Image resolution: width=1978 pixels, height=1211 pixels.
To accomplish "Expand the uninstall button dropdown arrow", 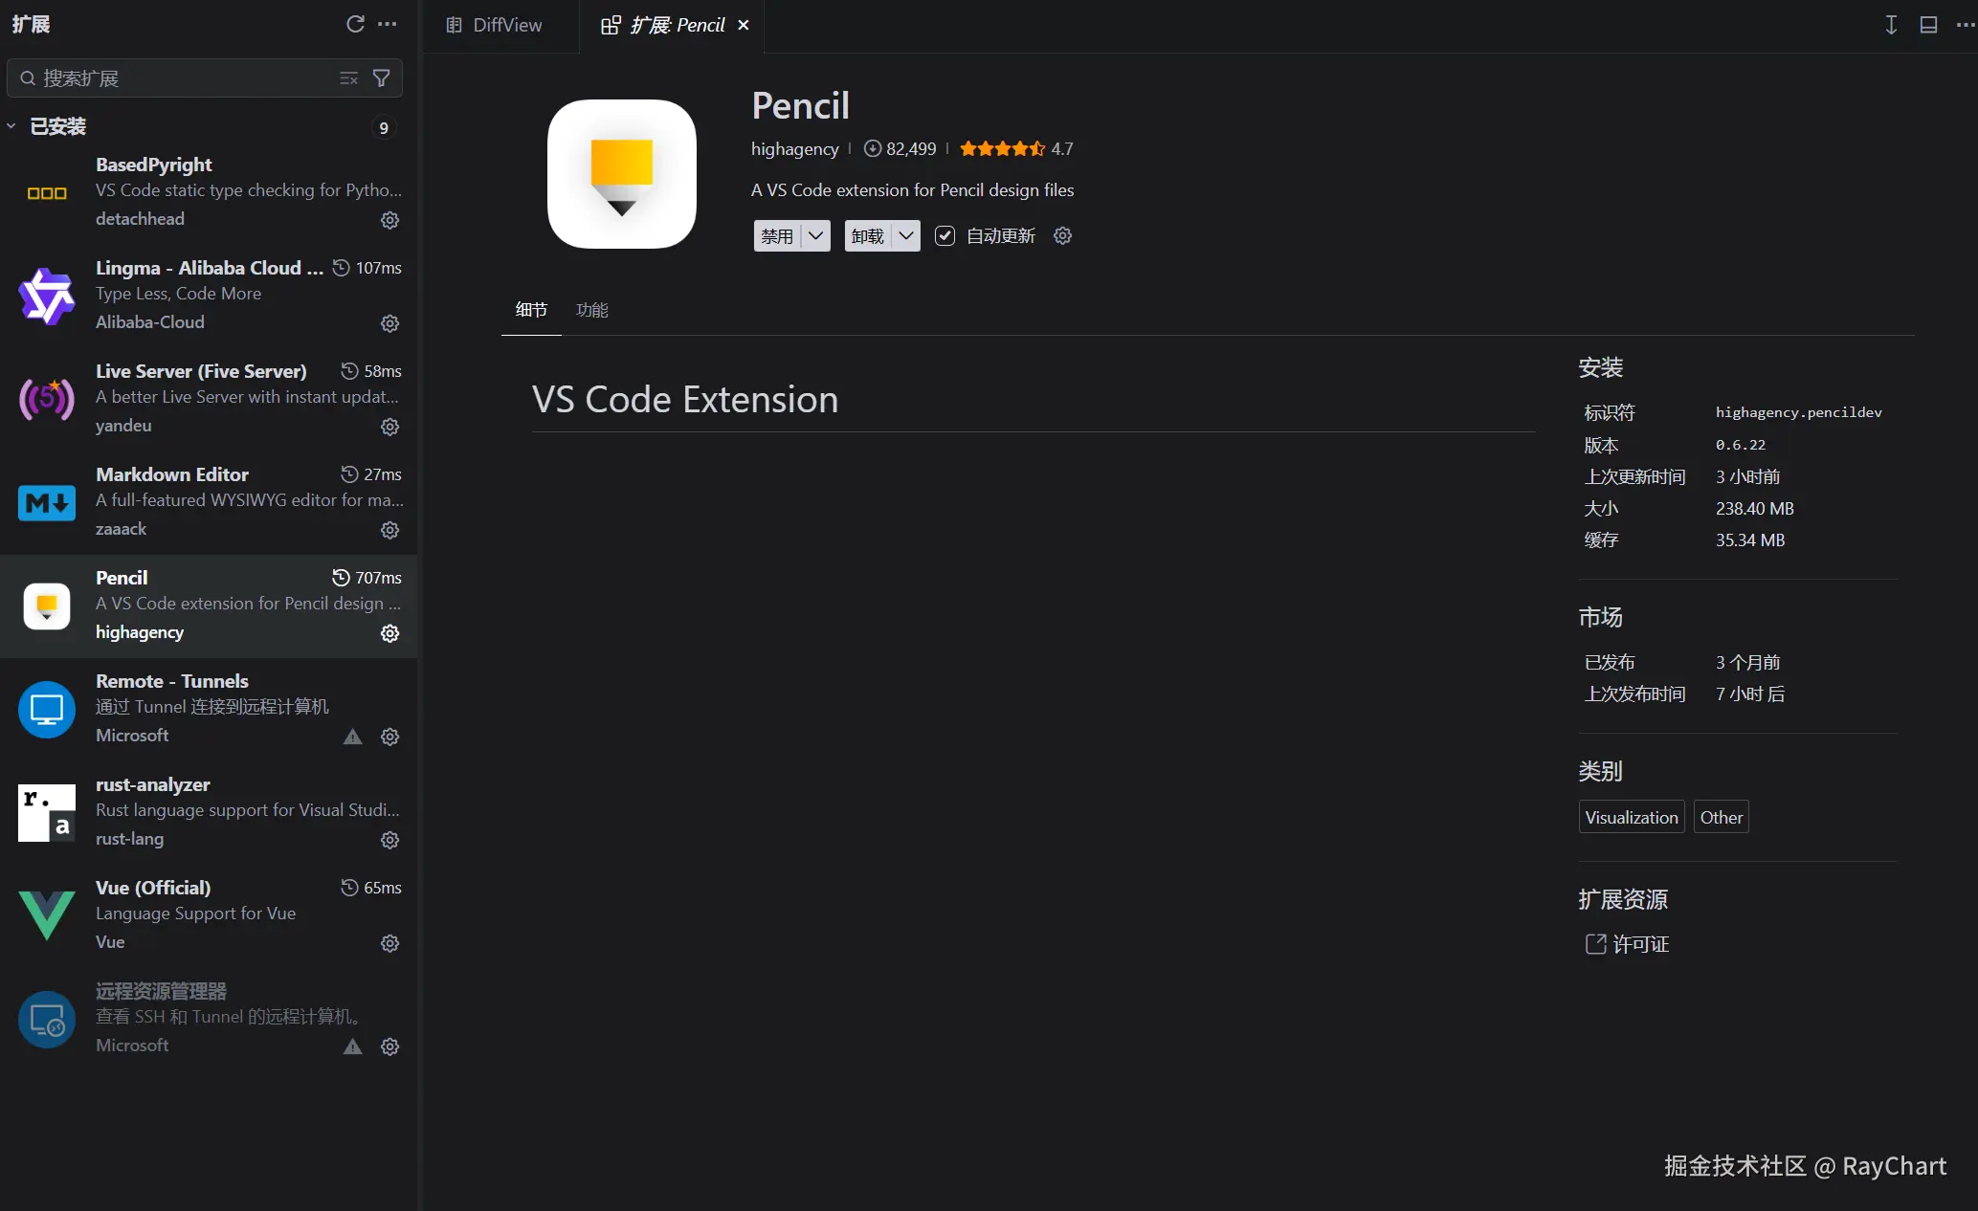I will (905, 235).
